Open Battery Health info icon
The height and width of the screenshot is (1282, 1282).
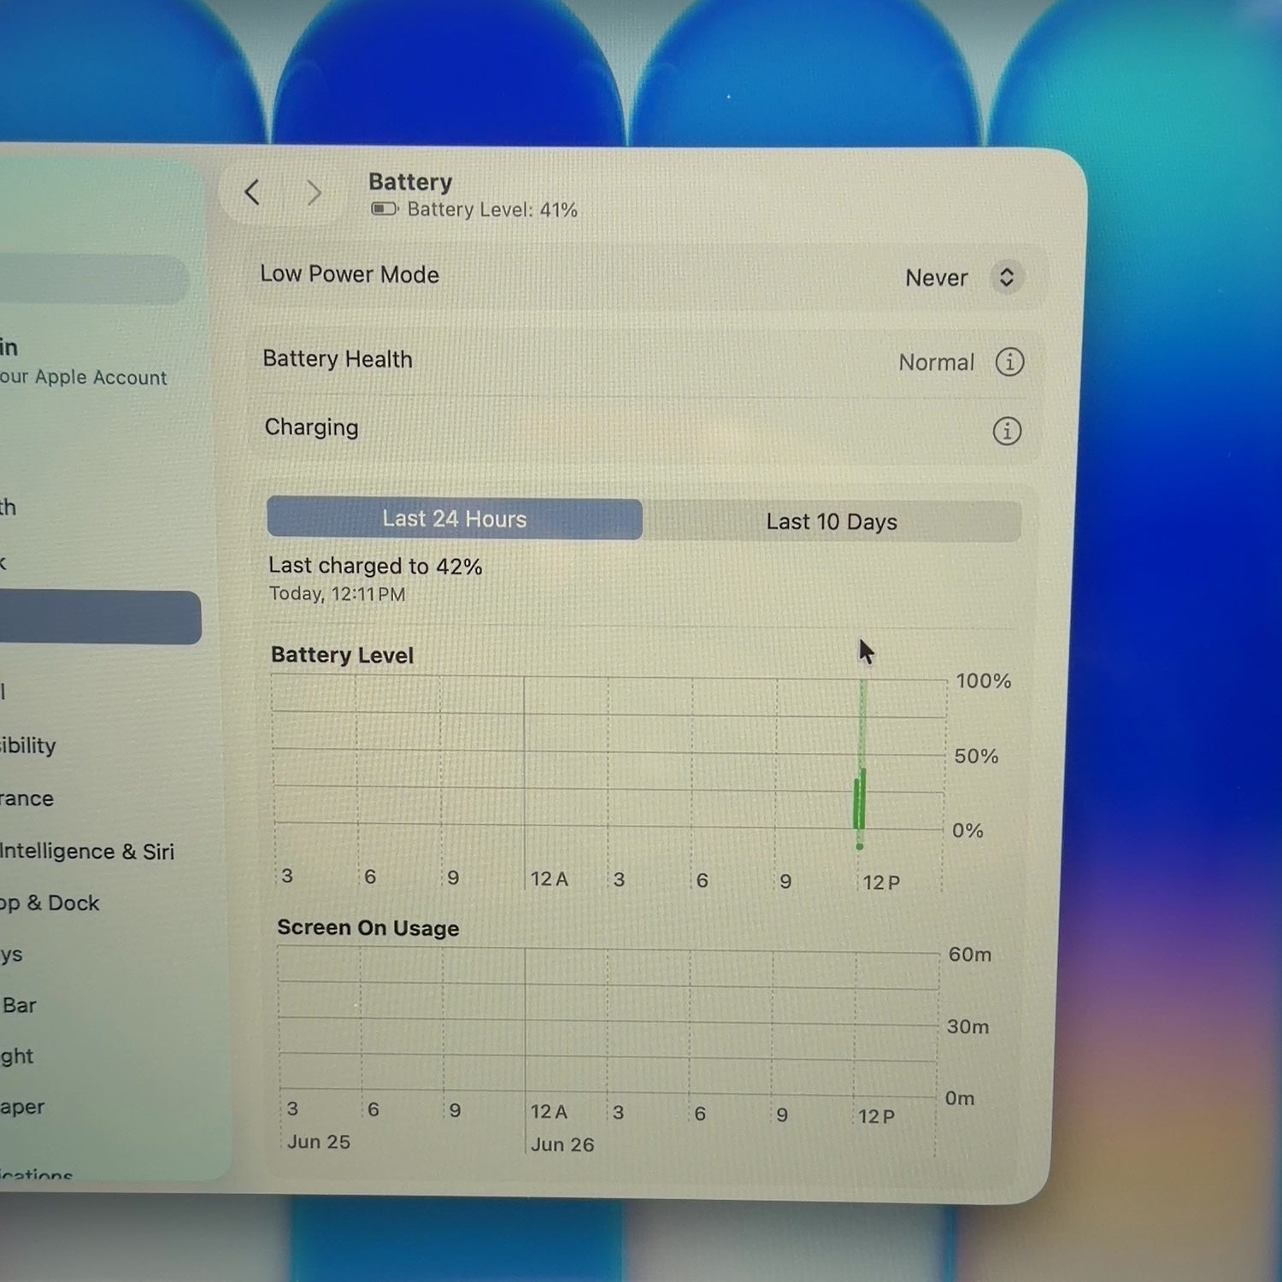coord(1009,362)
